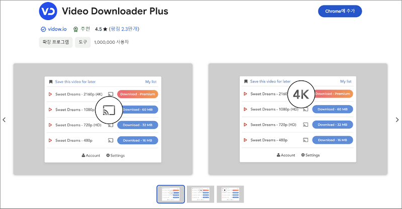Click the enlarged 4K badge in the right screenshot

(x=301, y=94)
